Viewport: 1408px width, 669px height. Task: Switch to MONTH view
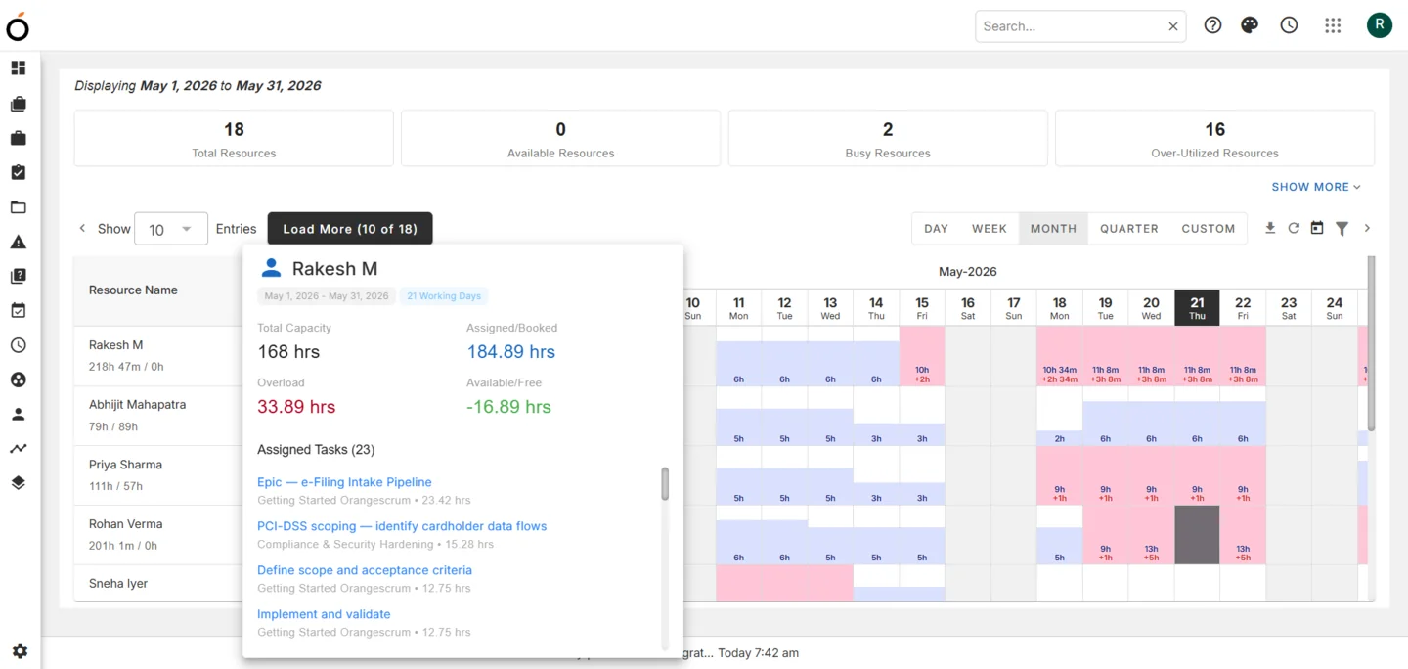click(1053, 228)
